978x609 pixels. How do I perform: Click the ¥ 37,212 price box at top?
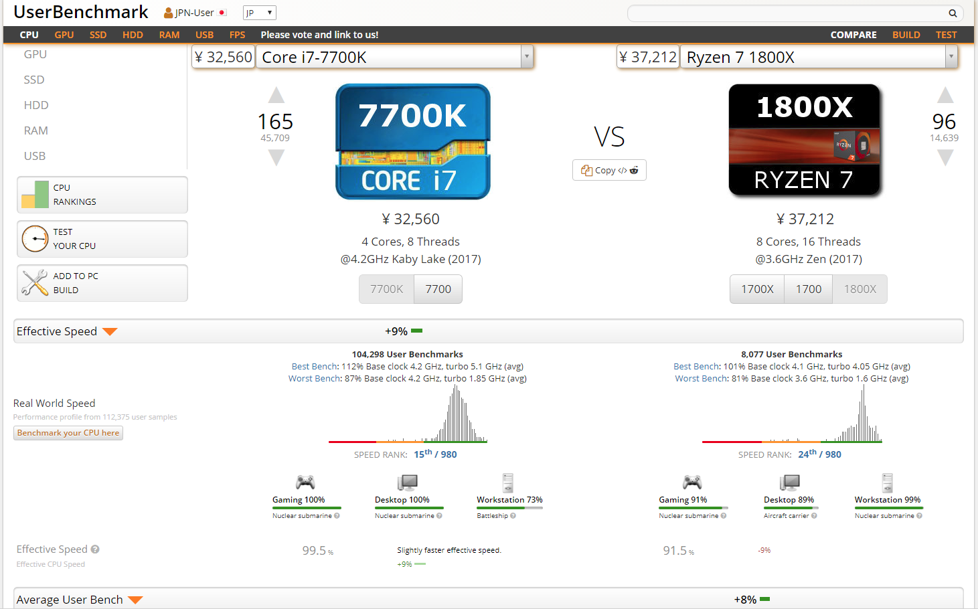coord(647,57)
